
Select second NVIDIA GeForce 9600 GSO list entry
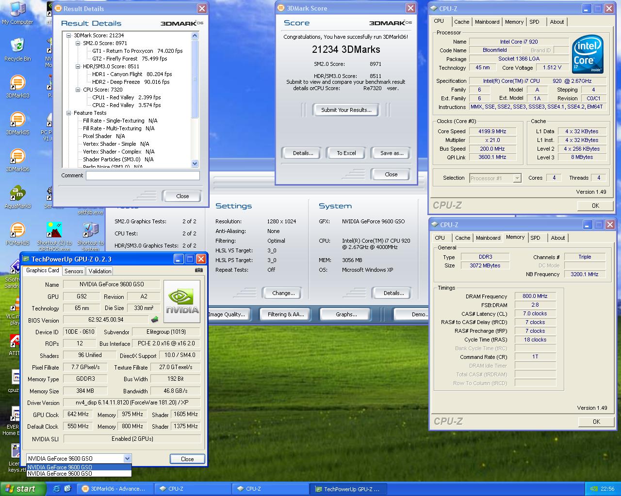(79, 474)
